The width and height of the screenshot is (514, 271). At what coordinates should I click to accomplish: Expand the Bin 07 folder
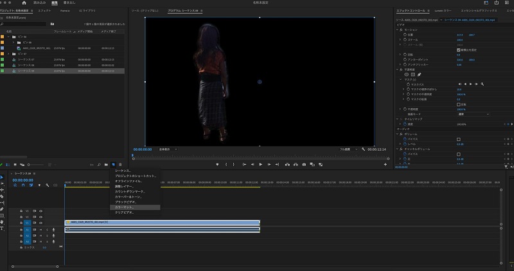coord(8,54)
